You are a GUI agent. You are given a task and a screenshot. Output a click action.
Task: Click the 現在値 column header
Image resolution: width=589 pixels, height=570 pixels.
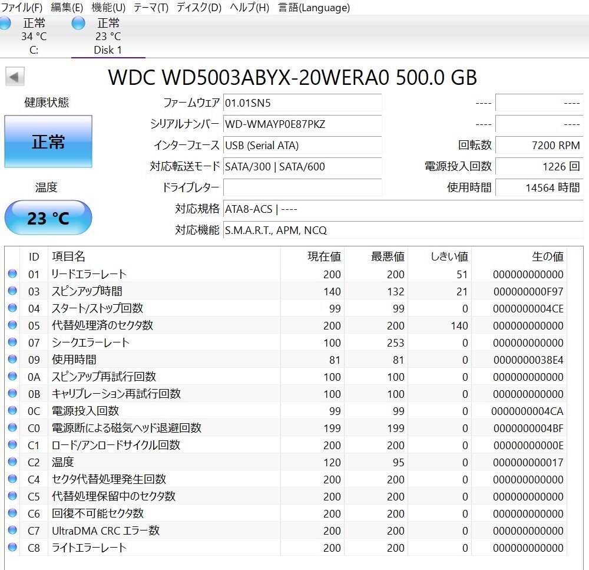324,256
